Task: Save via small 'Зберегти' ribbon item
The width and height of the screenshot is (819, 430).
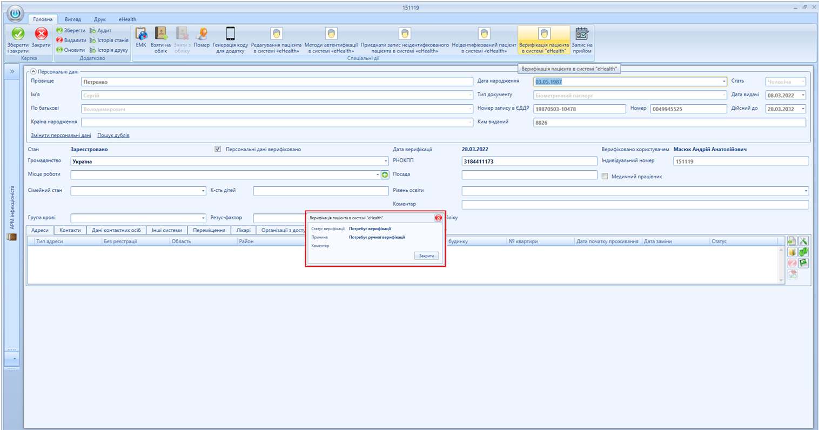Action: coord(71,30)
